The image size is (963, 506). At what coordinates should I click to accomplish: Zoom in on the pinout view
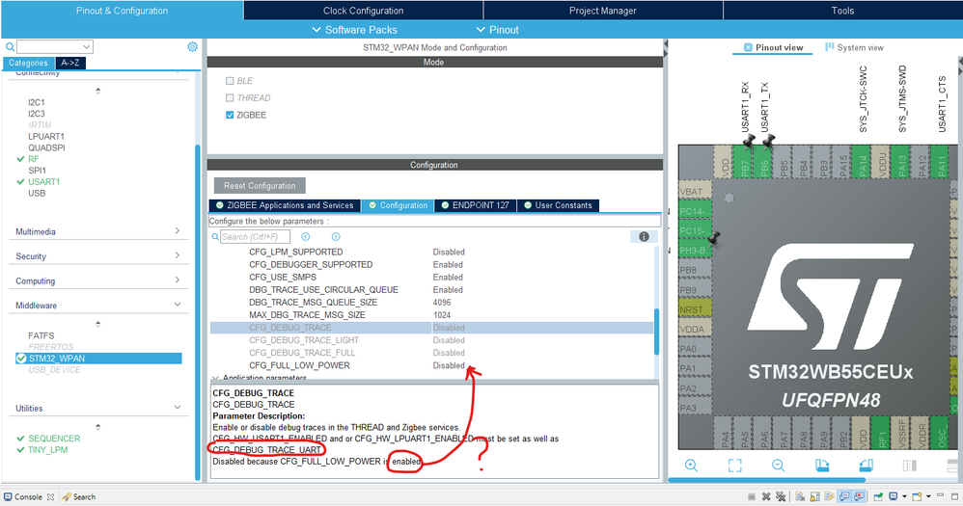tap(691, 466)
